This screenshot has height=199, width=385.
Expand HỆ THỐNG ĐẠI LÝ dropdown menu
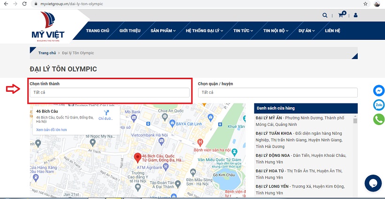click(x=204, y=30)
